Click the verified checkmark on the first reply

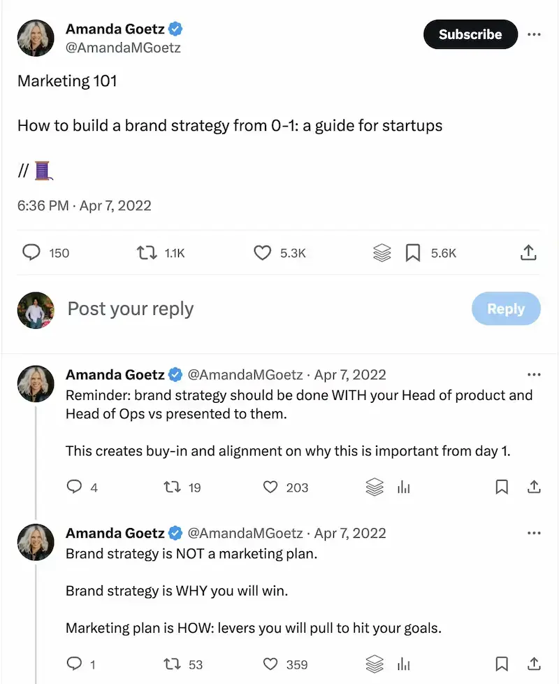(175, 374)
